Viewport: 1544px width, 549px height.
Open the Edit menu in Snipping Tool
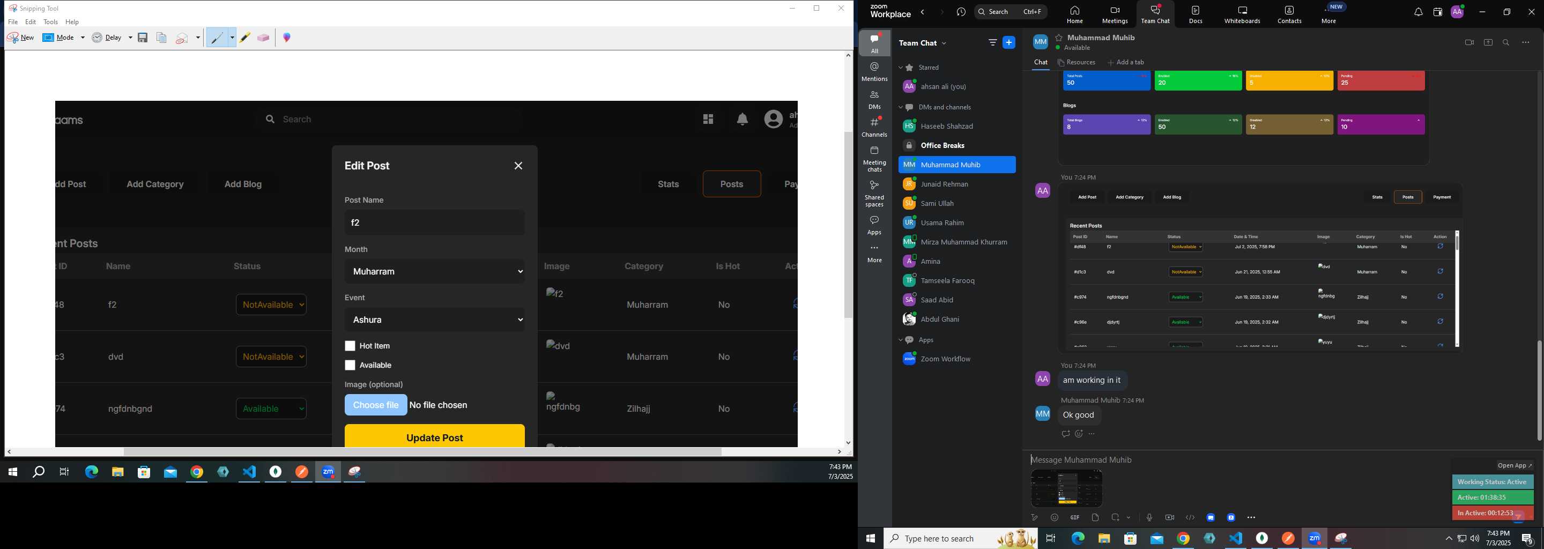[x=31, y=22]
